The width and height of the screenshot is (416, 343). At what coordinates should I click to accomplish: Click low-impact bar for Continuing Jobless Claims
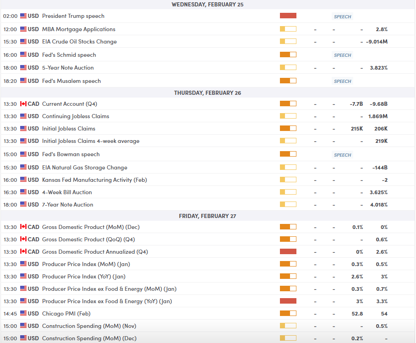click(x=288, y=116)
